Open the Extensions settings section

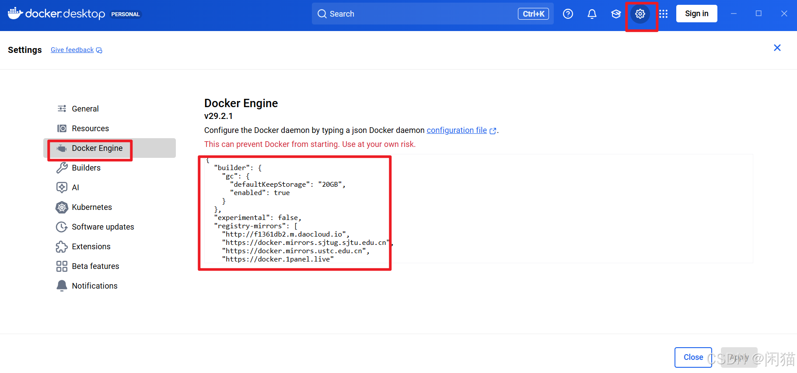click(109, 247)
